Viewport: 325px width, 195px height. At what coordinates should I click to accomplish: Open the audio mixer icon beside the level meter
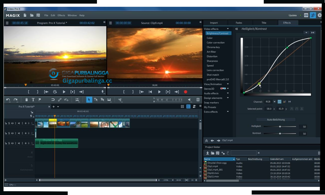(x=198, y=100)
